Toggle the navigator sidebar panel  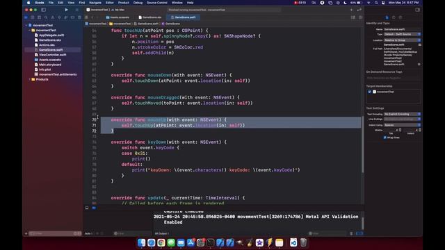43,10
